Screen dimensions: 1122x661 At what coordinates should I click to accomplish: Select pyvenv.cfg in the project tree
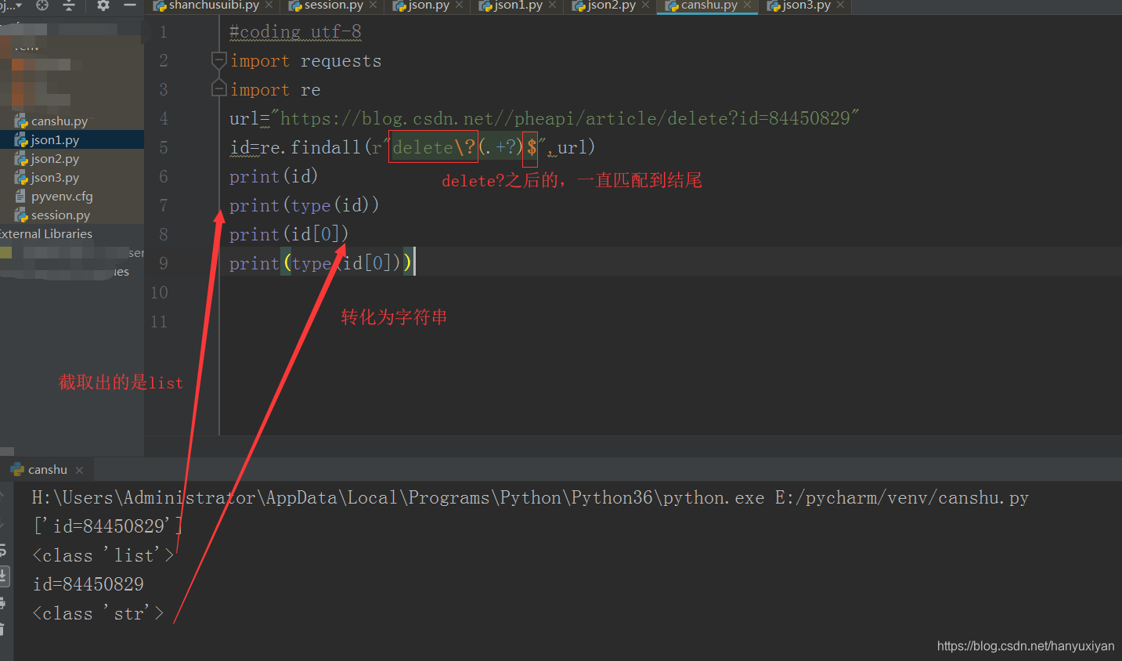tap(61, 197)
